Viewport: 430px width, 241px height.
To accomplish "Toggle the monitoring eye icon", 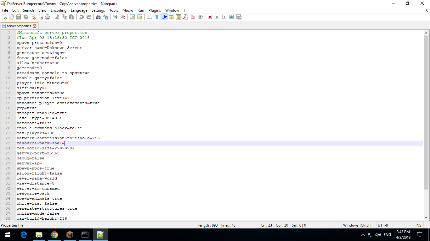I will coord(200,17).
